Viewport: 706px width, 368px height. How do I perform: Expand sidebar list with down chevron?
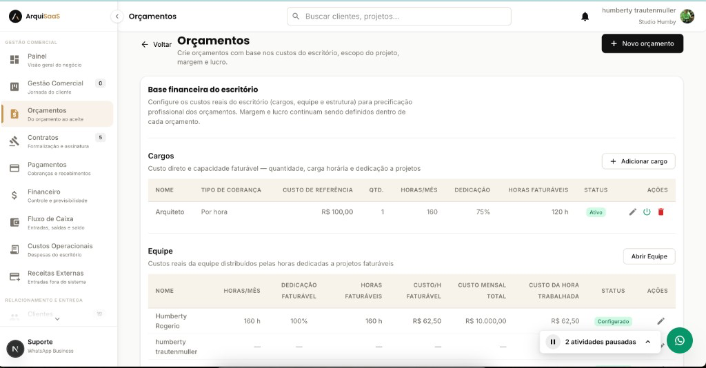click(x=57, y=319)
